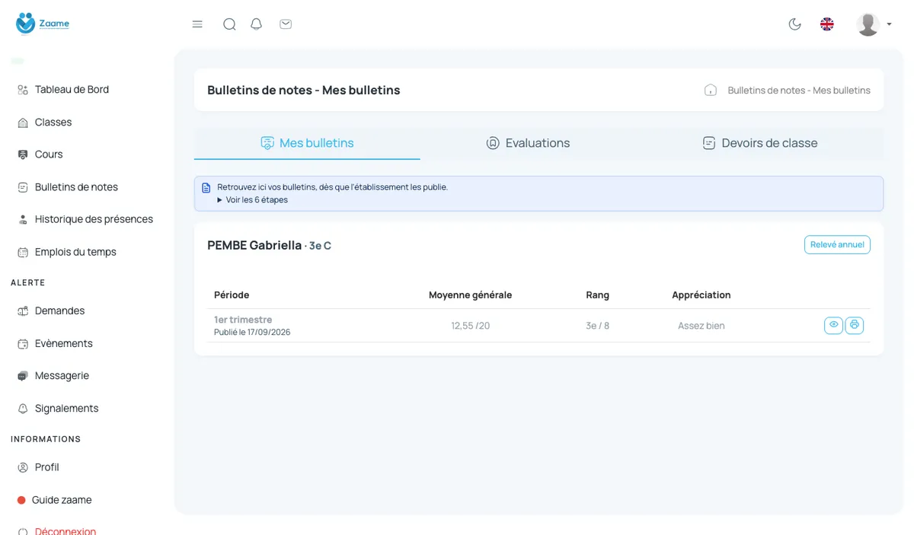The width and height of the screenshot is (914, 535).
Task: Click the 'Appréciation' column header
Action: (x=701, y=295)
